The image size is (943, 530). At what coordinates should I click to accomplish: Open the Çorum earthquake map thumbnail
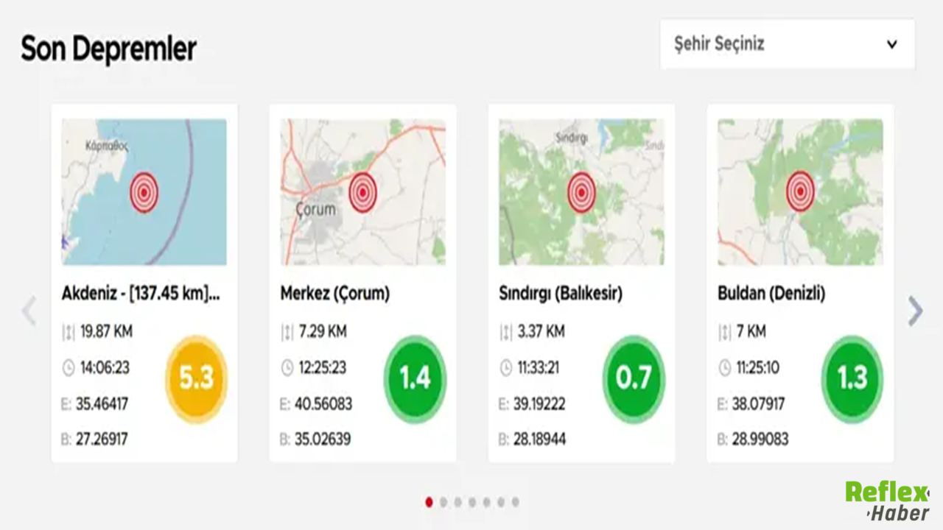363,192
